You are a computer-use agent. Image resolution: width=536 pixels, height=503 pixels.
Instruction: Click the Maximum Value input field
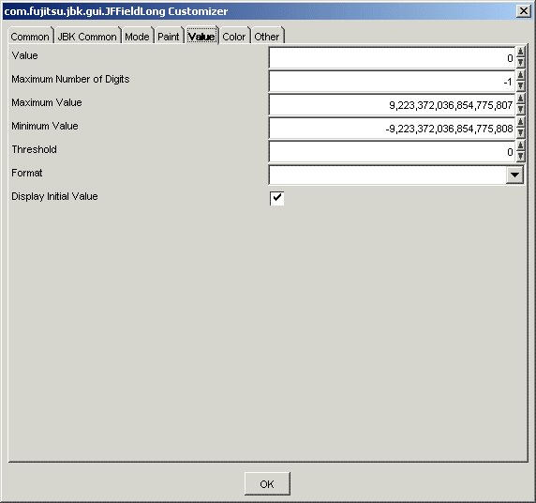pos(392,104)
